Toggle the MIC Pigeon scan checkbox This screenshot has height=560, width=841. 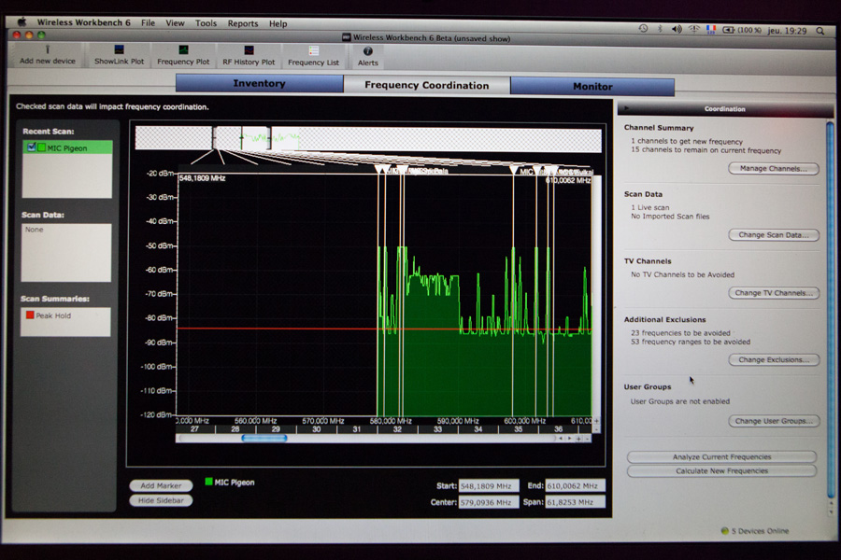pyautogui.click(x=32, y=147)
